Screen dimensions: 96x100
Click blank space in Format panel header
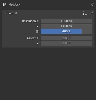pyautogui.click(x=50, y=13)
